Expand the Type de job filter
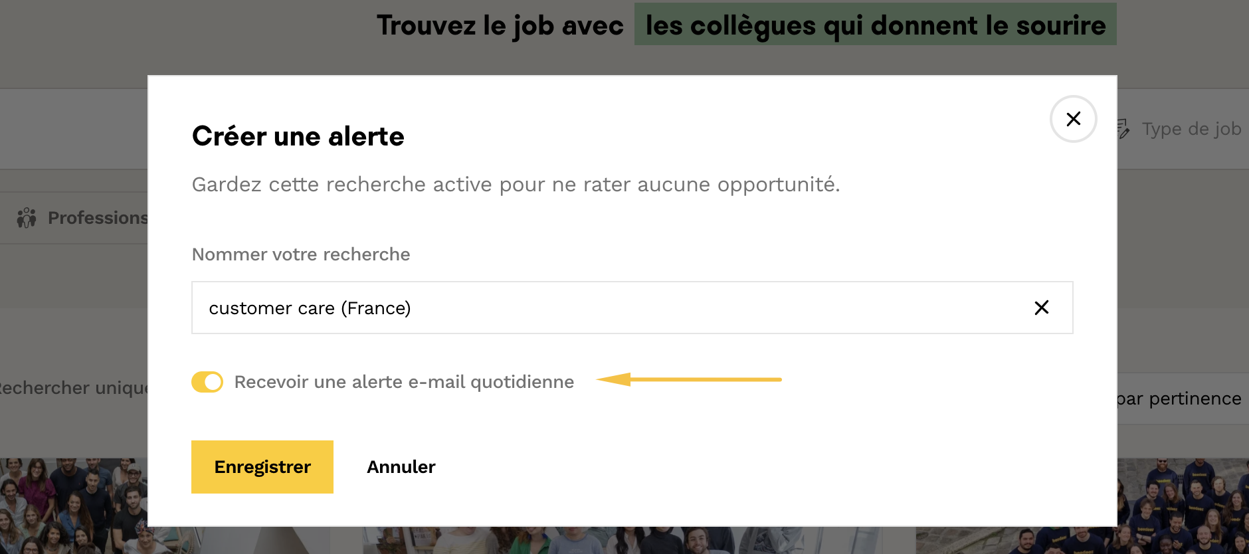 click(x=1191, y=129)
